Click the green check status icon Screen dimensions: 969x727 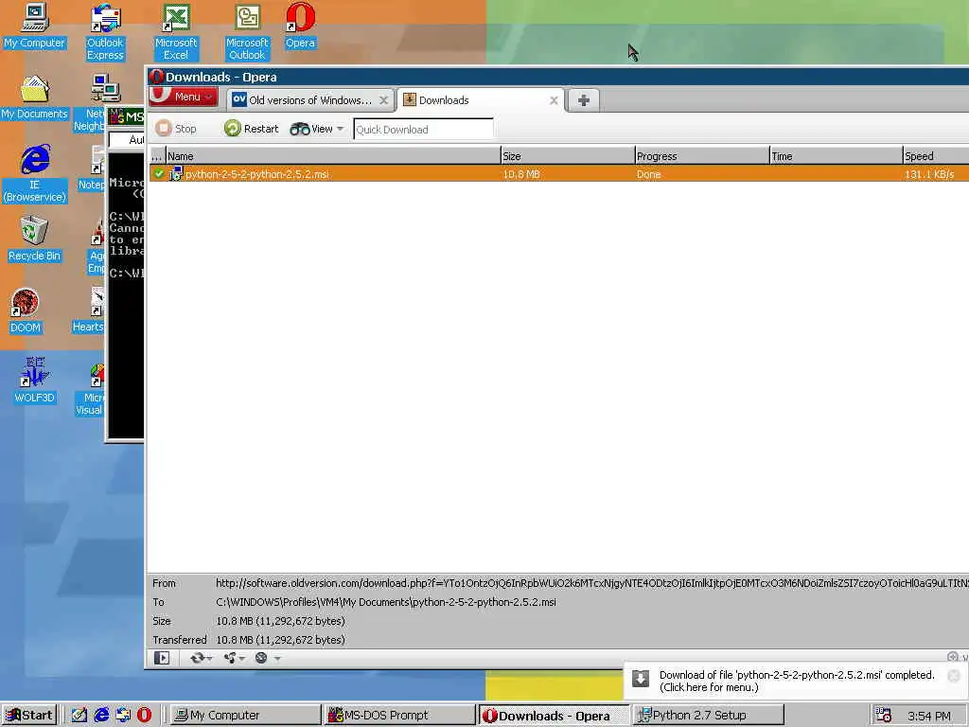[159, 174]
